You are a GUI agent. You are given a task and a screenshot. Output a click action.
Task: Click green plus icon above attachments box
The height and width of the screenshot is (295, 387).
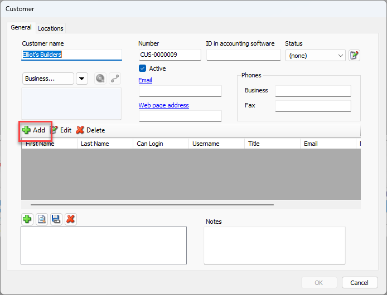[x=27, y=219]
